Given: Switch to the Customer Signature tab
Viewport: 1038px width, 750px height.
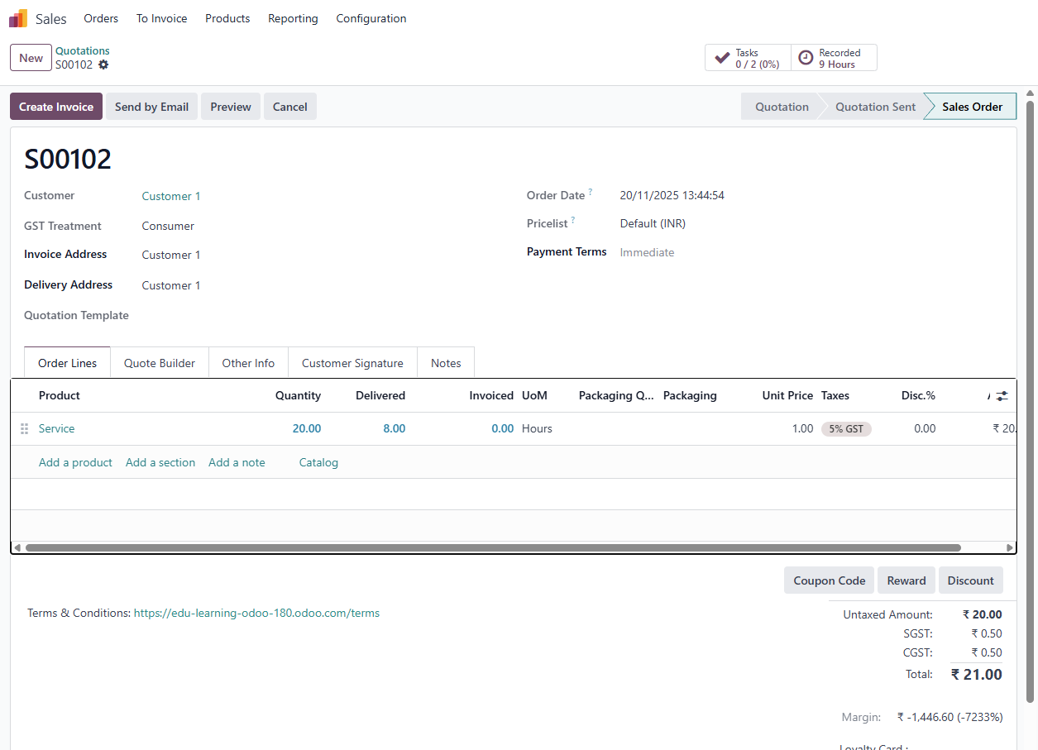Looking at the screenshot, I should click(x=352, y=363).
